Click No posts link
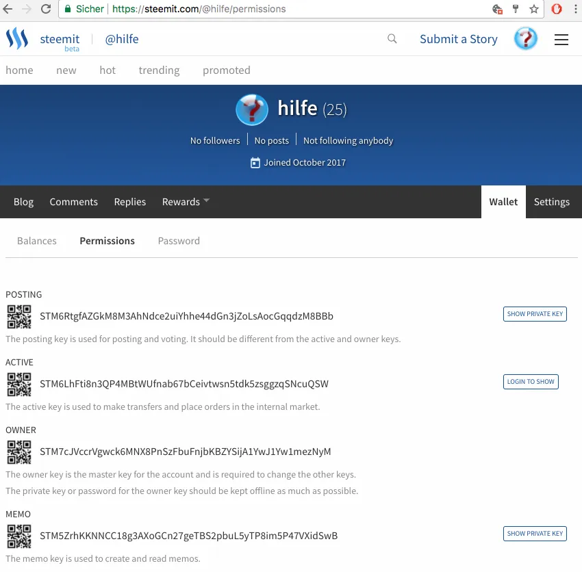The width and height of the screenshot is (582, 572). tap(271, 140)
